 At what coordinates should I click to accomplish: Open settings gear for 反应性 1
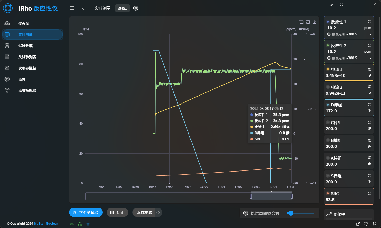coord(370,22)
